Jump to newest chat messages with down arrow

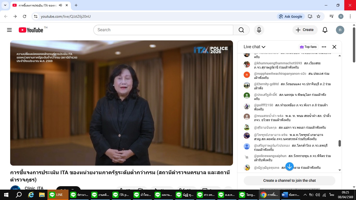coord(290,166)
